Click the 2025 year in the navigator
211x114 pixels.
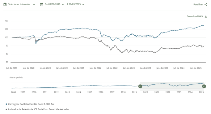click(x=201, y=92)
